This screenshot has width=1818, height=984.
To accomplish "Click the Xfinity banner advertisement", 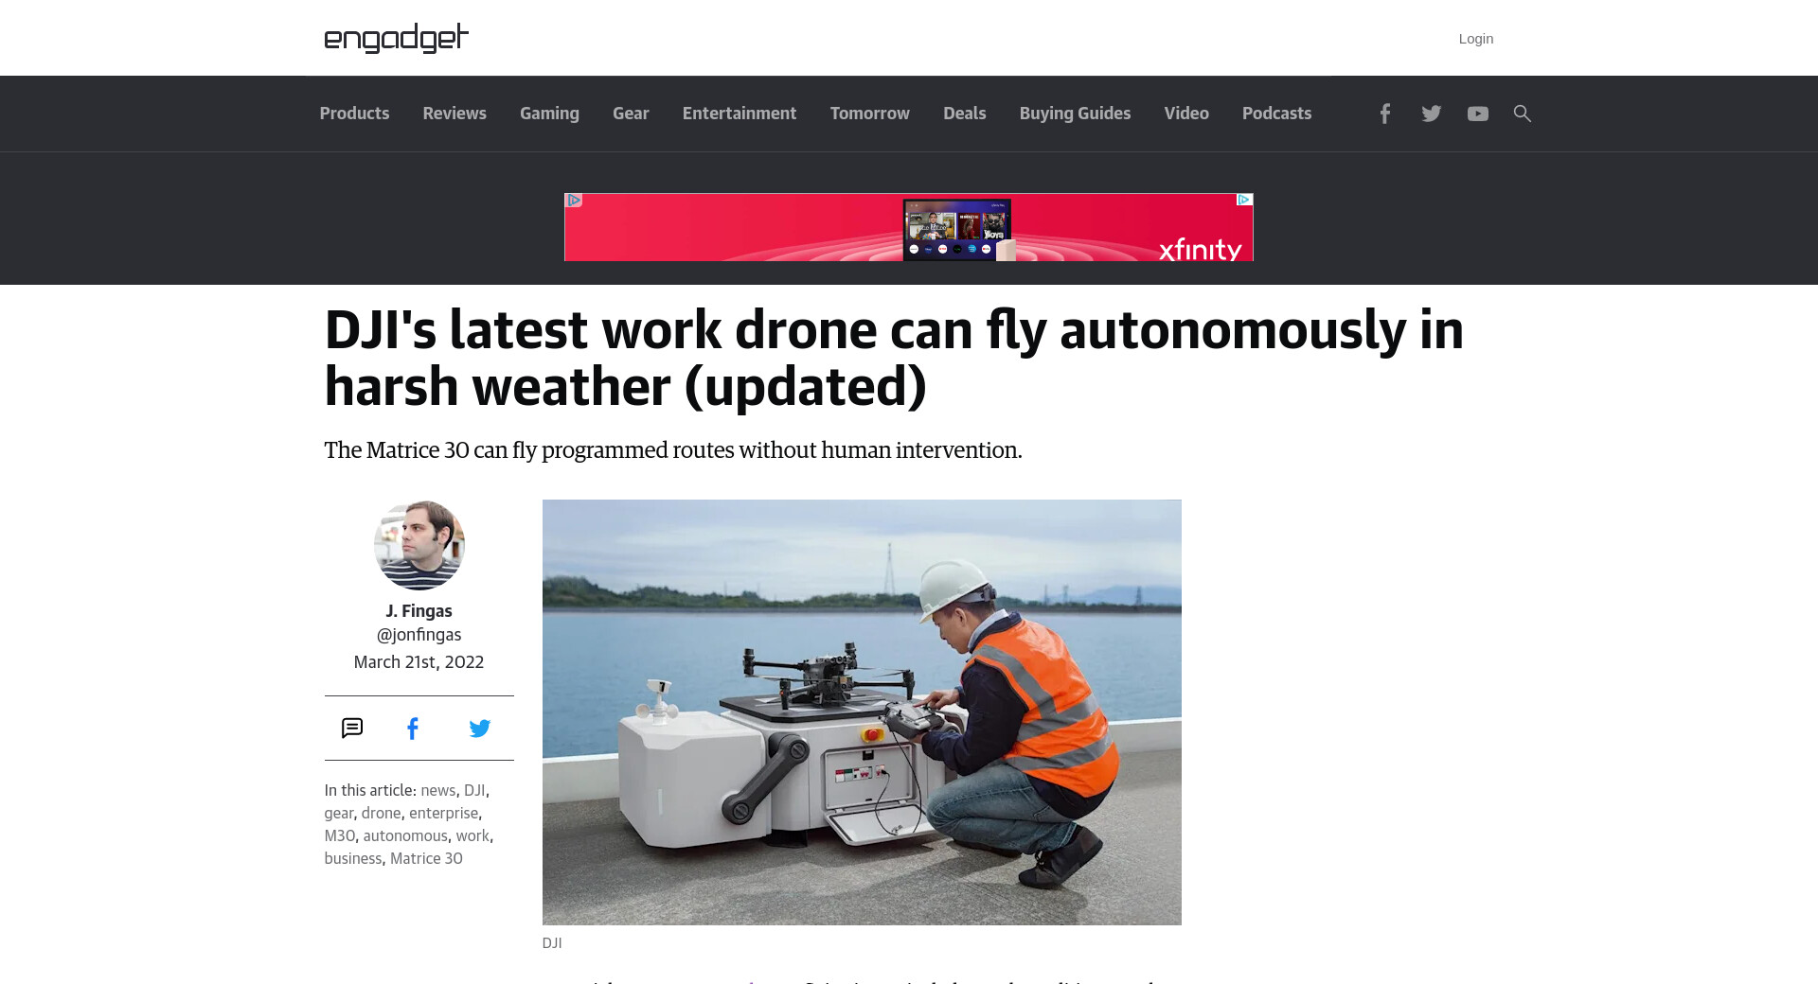I will pos(909,227).
